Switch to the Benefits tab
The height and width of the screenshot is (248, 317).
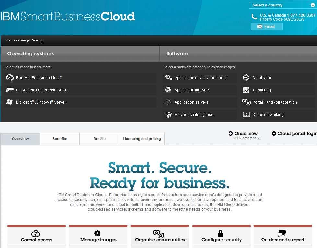60,139
